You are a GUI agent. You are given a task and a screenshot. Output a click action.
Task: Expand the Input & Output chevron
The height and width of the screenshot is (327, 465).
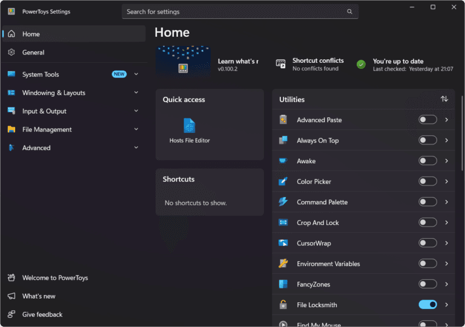[x=136, y=111]
